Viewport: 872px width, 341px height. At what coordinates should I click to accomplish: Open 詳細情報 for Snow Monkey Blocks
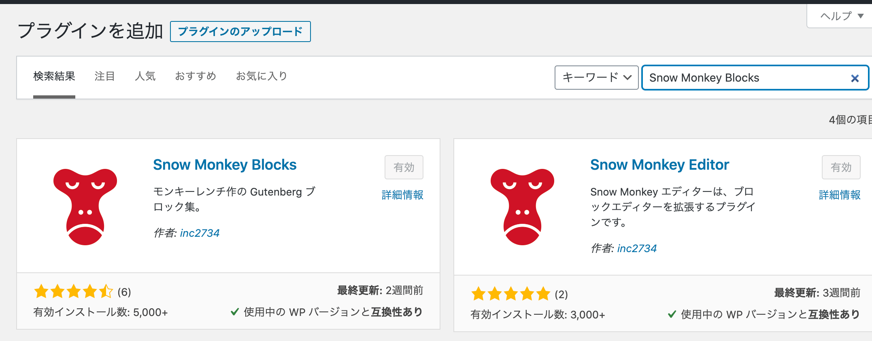click(402, 195)
